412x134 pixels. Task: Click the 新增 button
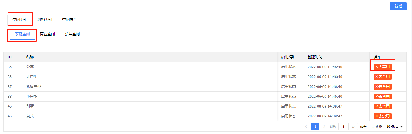[x=398, y=6]
